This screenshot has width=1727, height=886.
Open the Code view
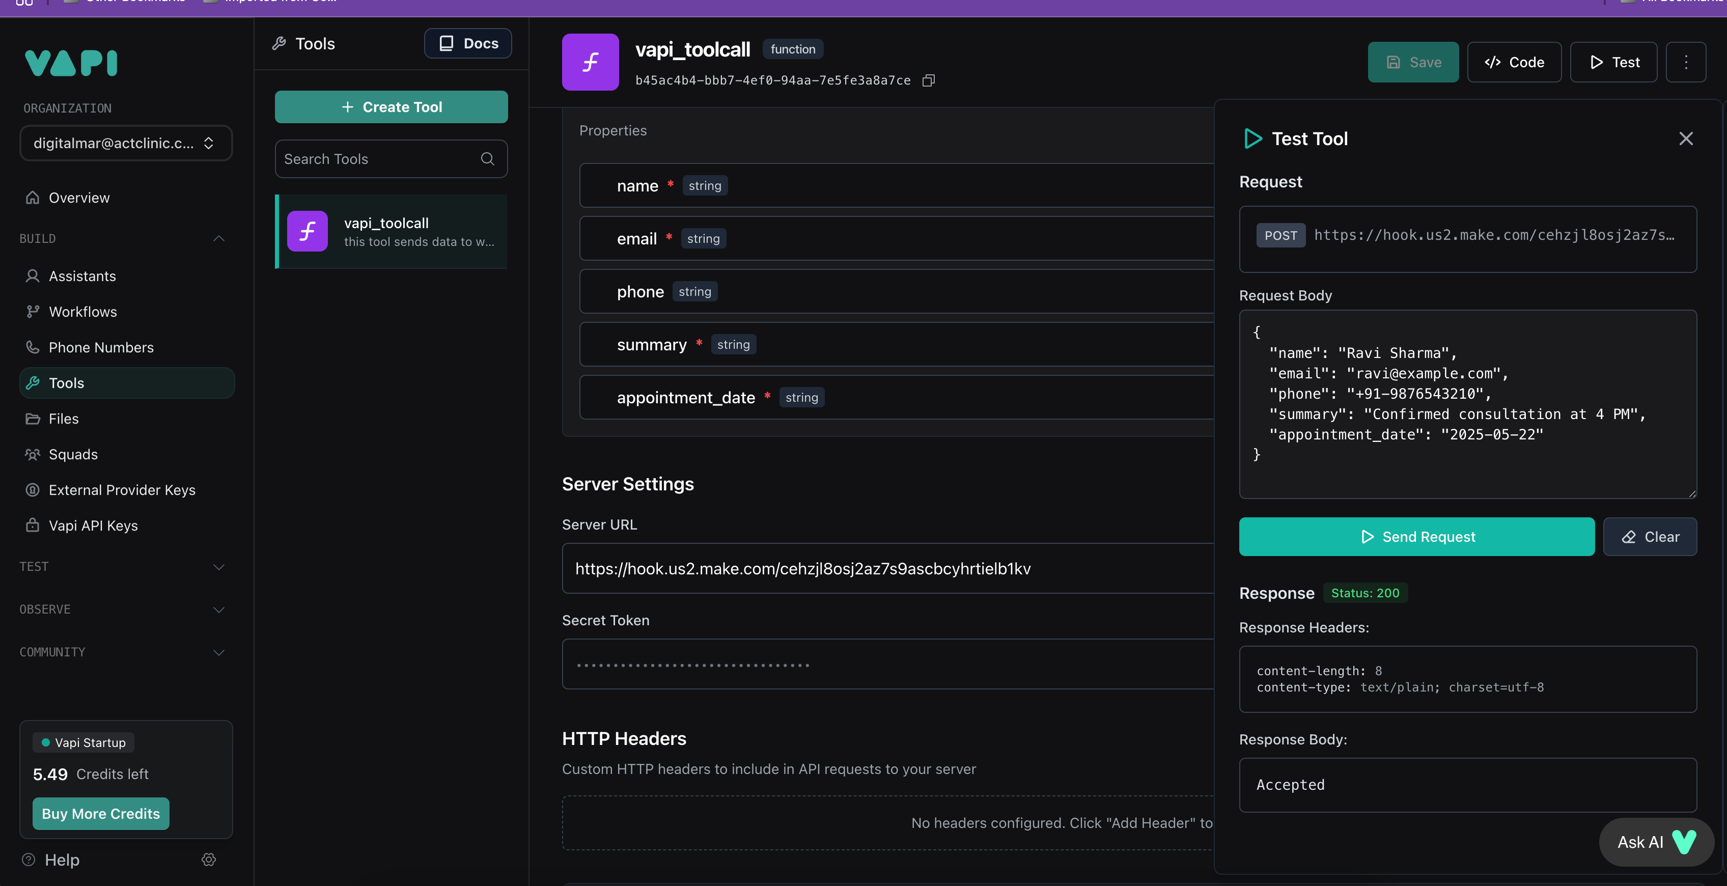point(1515,62)
